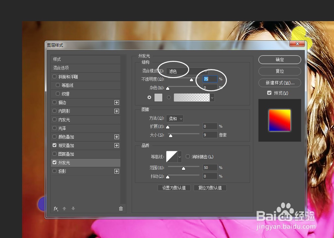
Task: Click the 不透明度 value field
Action: 210,79
